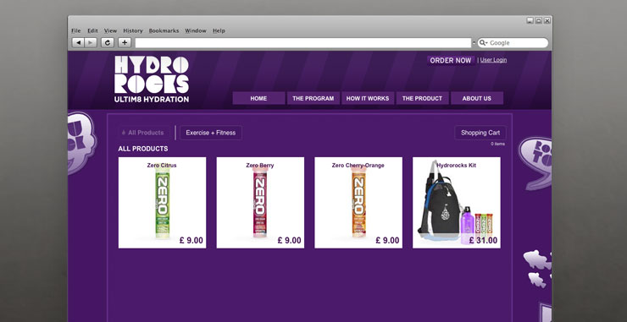The width and height of the screenshot is (627, 322).
Task: Add a new tab with the plus button
Action: point(125,43)
